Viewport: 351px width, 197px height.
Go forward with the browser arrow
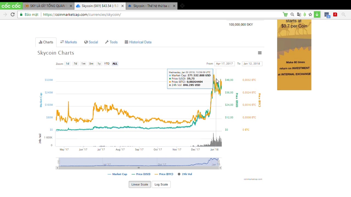[x=5, y=15]
